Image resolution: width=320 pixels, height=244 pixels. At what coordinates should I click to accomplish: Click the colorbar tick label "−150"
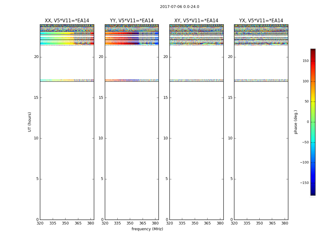pyautogui.click(x=304, y=183)
